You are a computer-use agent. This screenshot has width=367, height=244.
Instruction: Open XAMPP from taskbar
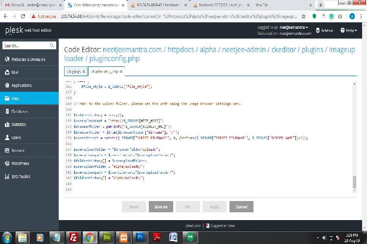pyautogui.click(x=123, y=238)
